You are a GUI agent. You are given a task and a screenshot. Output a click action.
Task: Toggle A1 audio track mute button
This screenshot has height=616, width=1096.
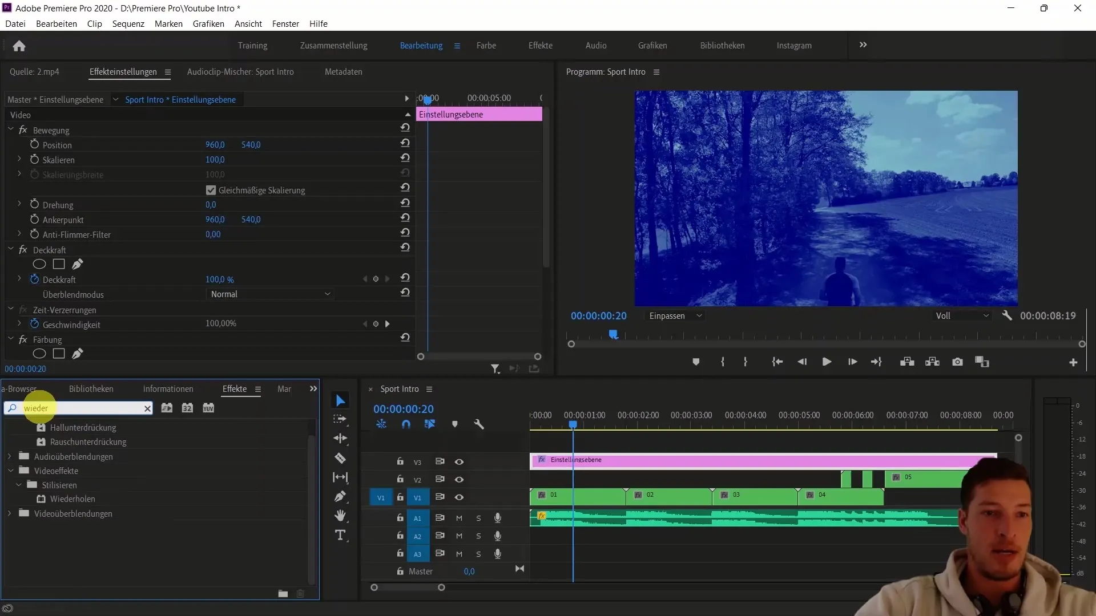459,517
